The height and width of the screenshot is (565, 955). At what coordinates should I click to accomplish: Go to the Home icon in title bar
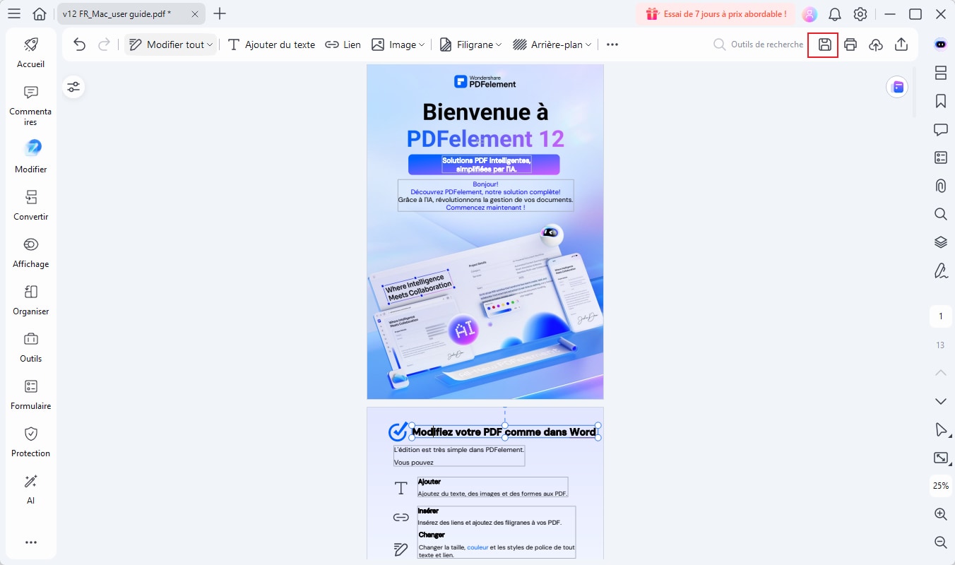40,14
